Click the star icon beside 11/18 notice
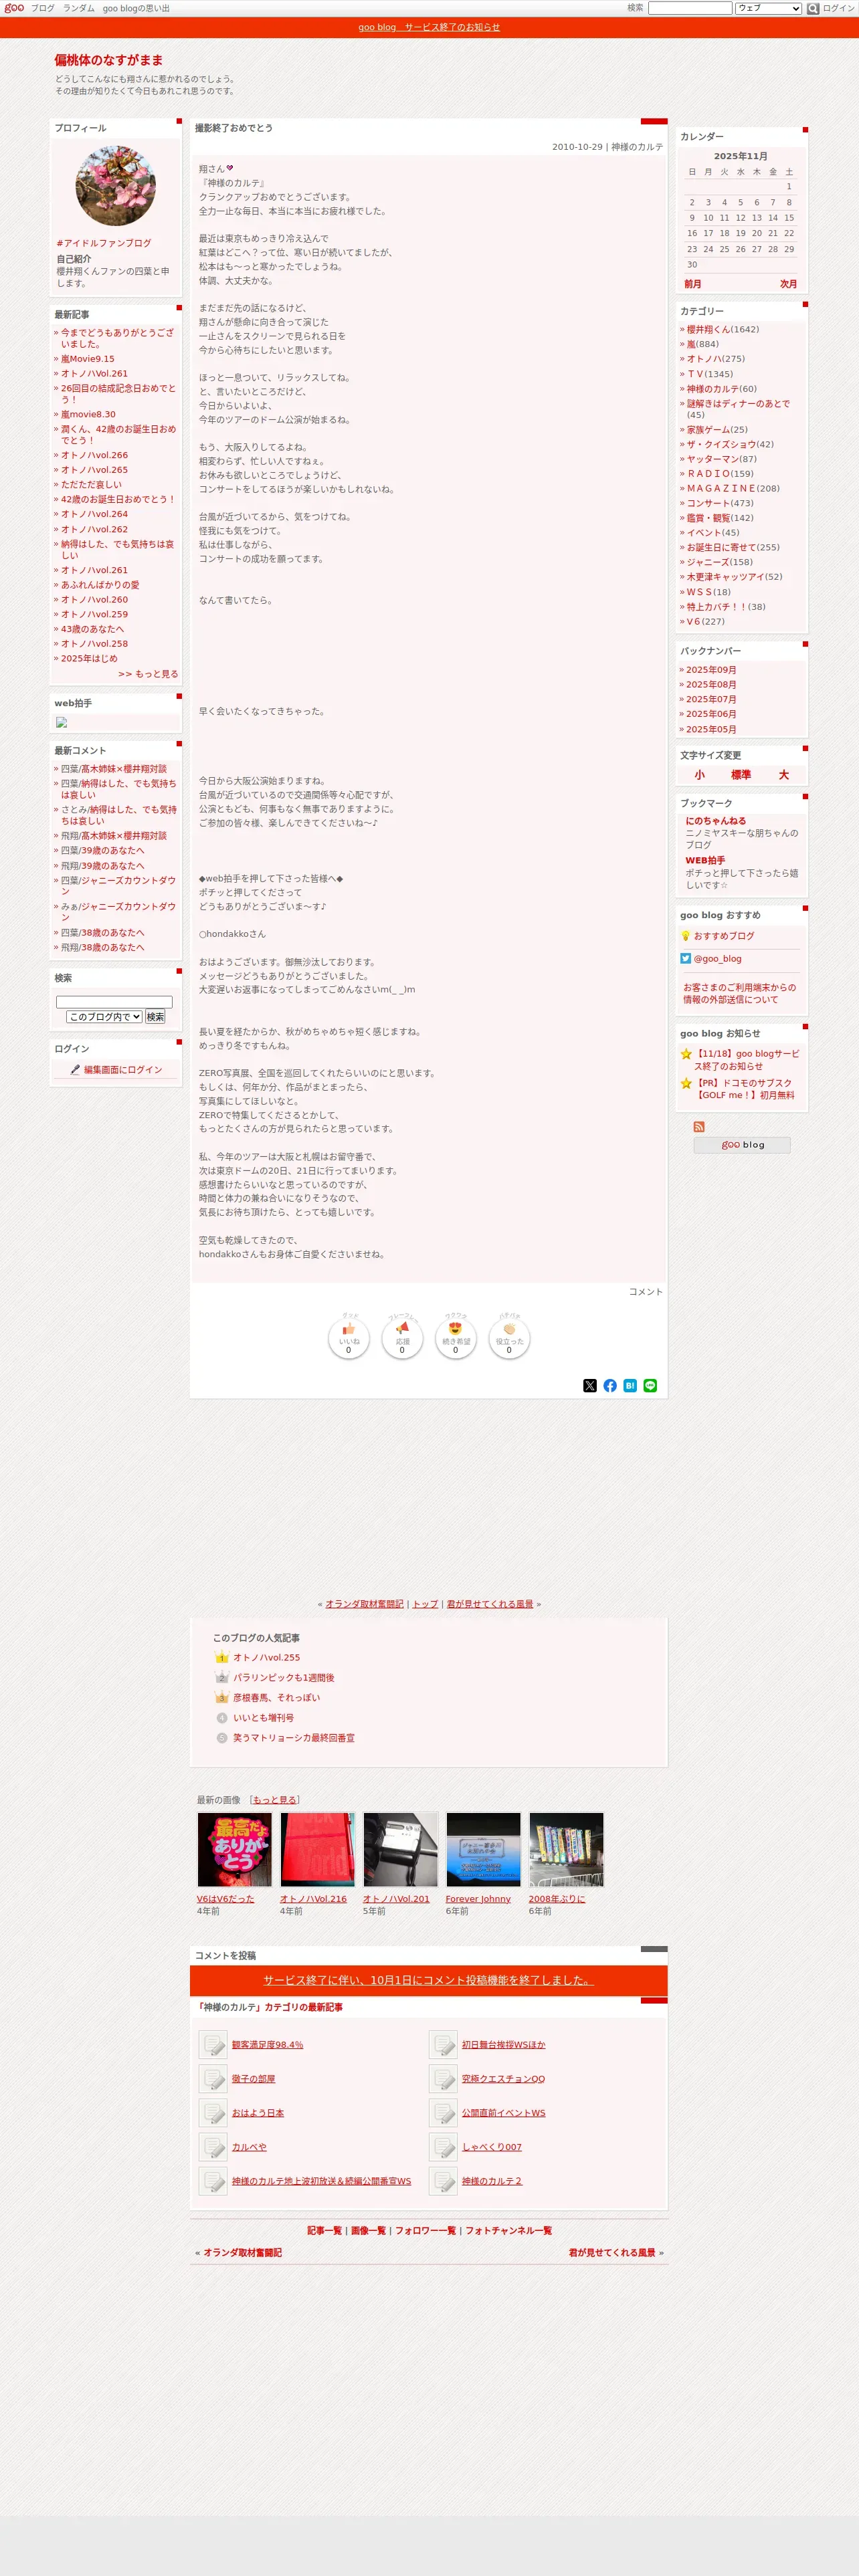 tap(686, 1054)
